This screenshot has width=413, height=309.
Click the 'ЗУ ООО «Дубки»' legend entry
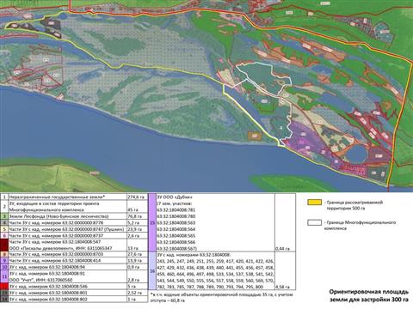[x=175, y=197]
